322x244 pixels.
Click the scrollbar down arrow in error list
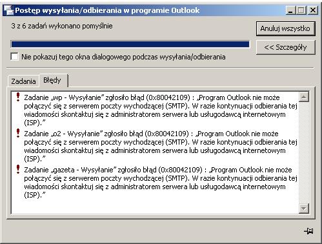click(304, 208)
